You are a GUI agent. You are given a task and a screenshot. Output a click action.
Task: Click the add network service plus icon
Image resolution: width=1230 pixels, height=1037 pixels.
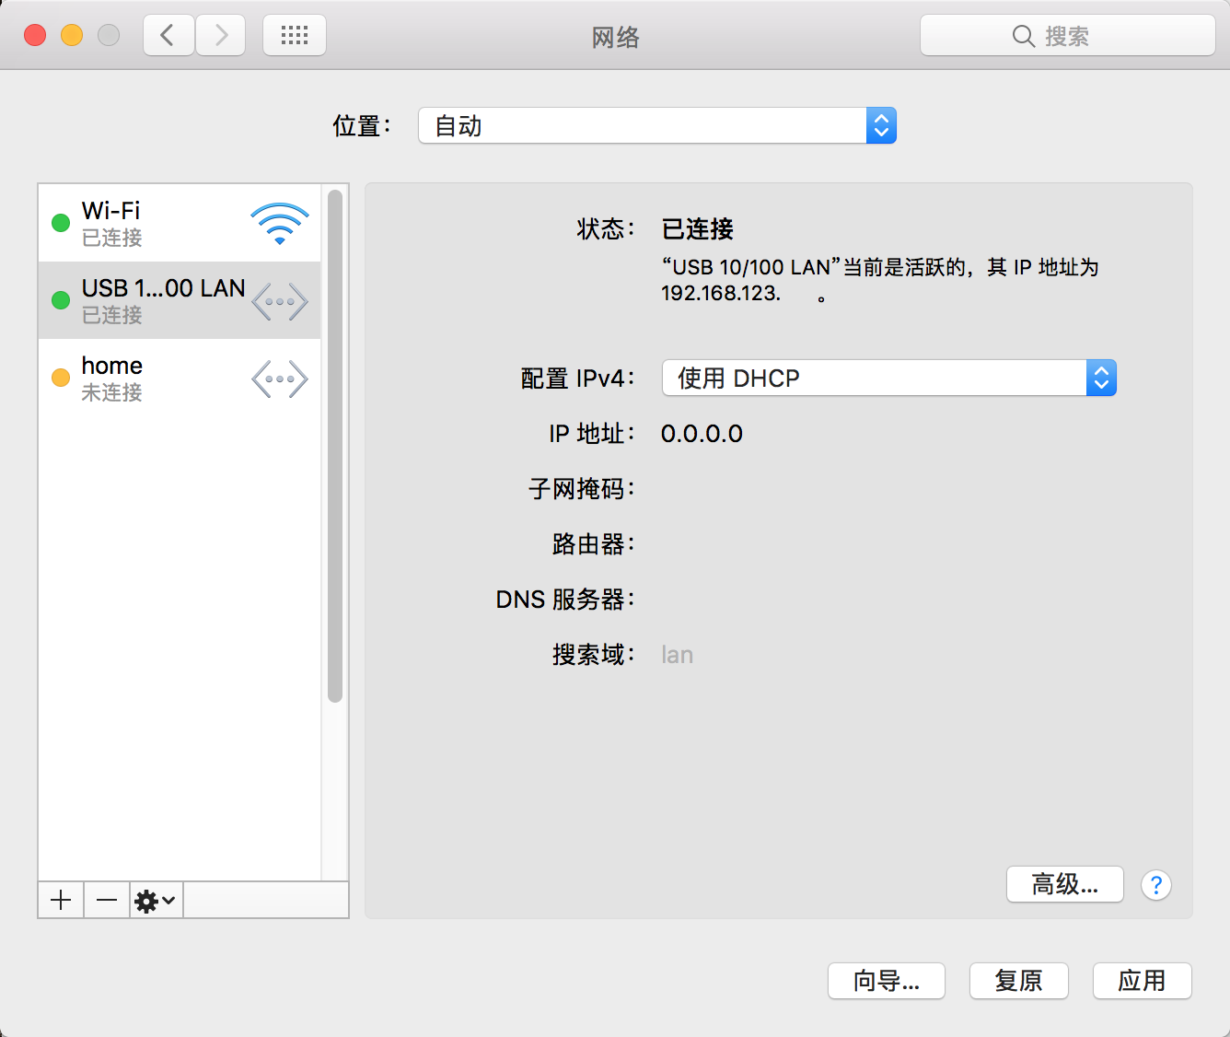60,900
